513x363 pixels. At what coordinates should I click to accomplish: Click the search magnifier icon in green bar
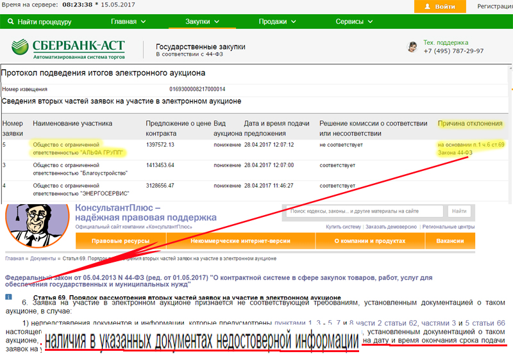(10, 22)
